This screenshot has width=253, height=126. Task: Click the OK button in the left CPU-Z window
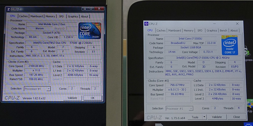[93, 98]
